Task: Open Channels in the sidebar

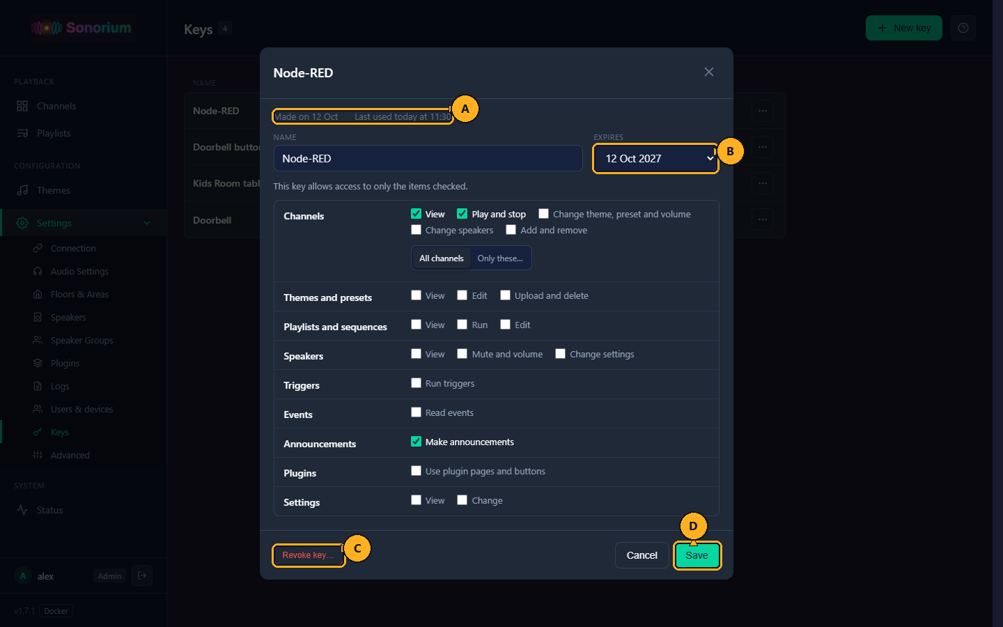Action: point(83,106)
